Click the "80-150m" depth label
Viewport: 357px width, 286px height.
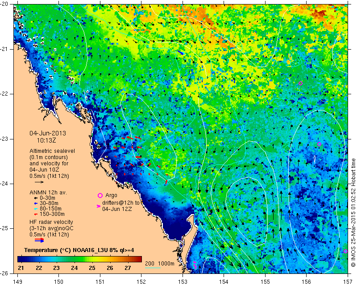click(x=50, y=209)
